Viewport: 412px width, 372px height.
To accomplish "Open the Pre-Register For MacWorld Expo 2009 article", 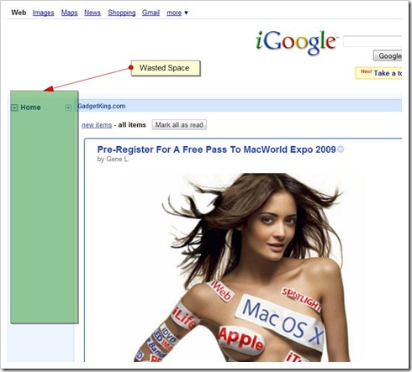I will click(216, 149).
